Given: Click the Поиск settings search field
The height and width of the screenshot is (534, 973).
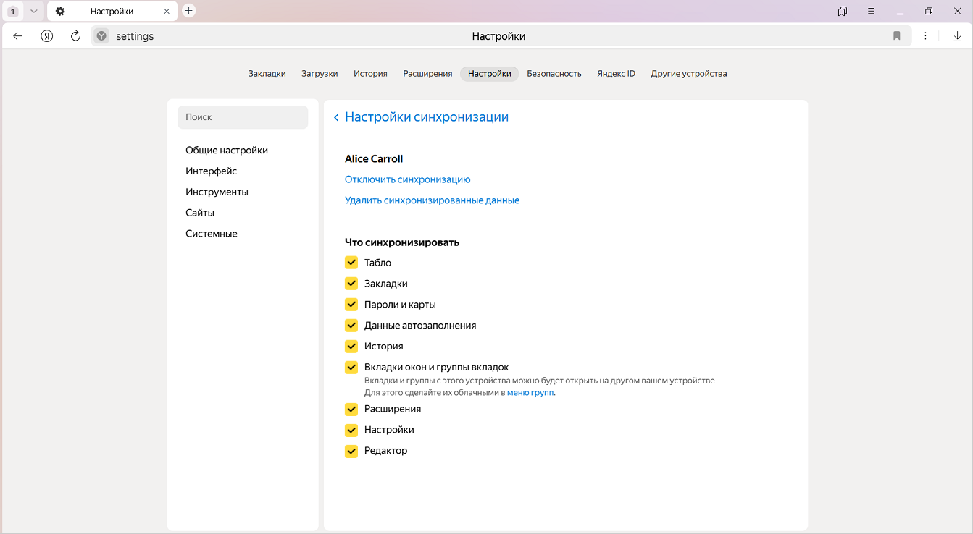Looking at the screenshot, I should point(243,117).
